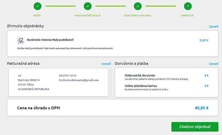Click the Doručenie a platba checkmark icon

point(137,6)
